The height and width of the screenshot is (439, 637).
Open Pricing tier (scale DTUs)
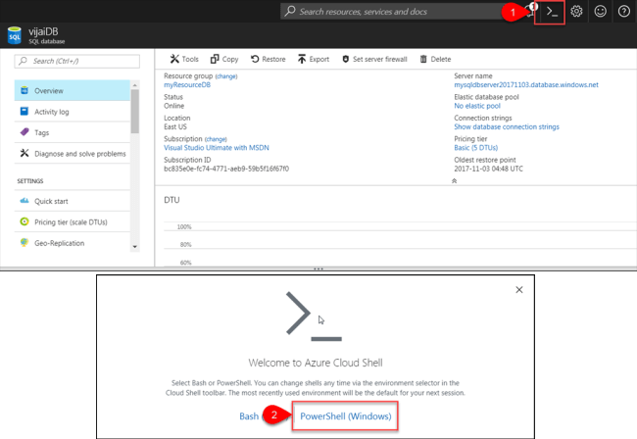[x=73, y=222]
